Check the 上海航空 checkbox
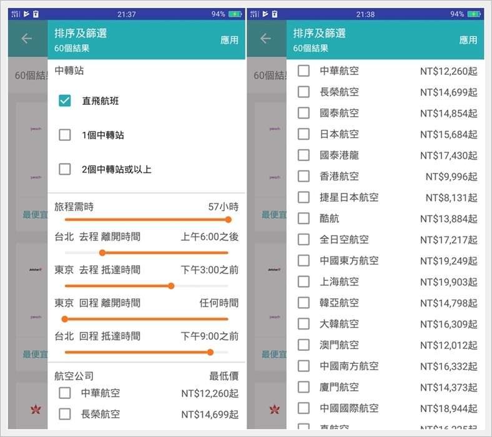Image resolution: width=492 pixels, height=437 pixels. [x=303, y=282]
